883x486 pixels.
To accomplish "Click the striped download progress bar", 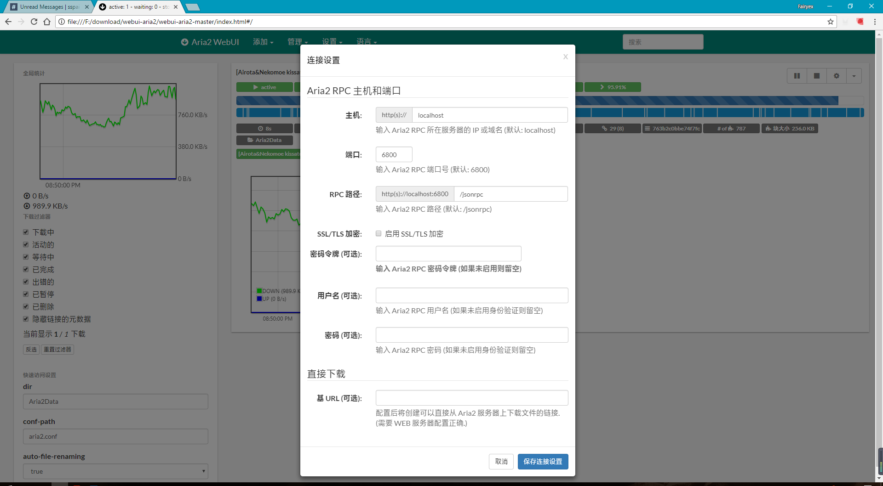I will click(x=690, y=101).
